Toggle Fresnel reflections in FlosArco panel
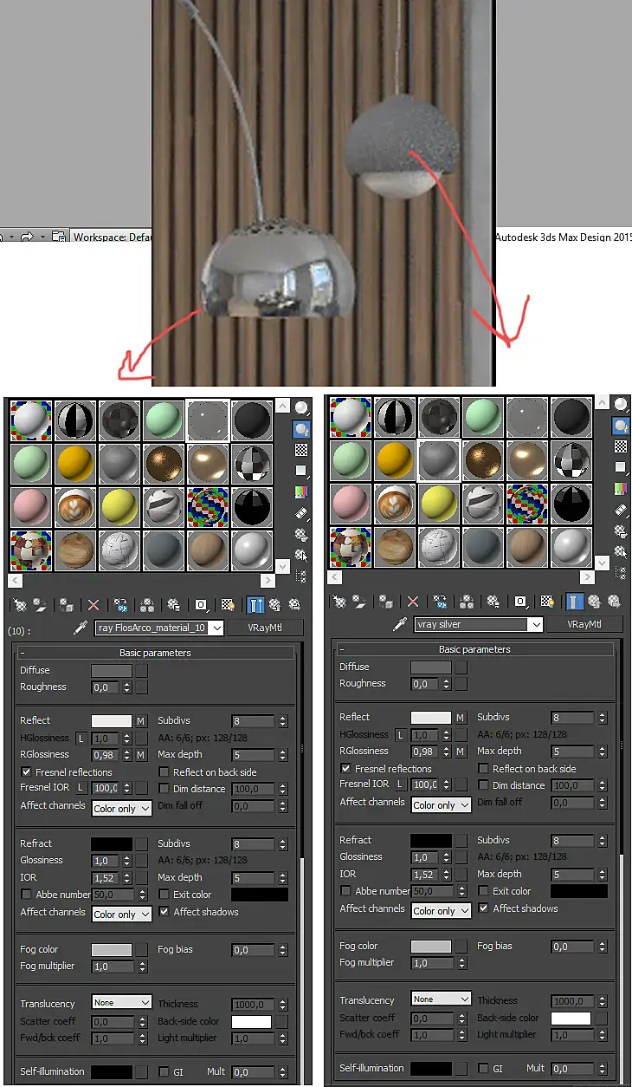This screenshot has height=1087, width=632. pos(26,771)
